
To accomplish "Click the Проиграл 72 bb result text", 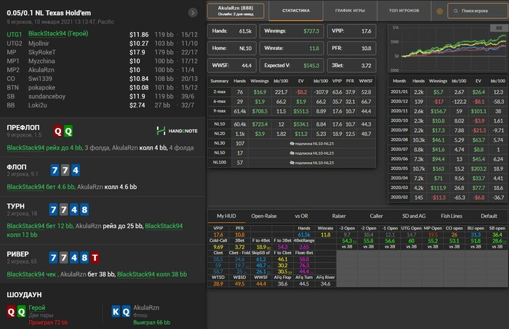I will [49, 322].
